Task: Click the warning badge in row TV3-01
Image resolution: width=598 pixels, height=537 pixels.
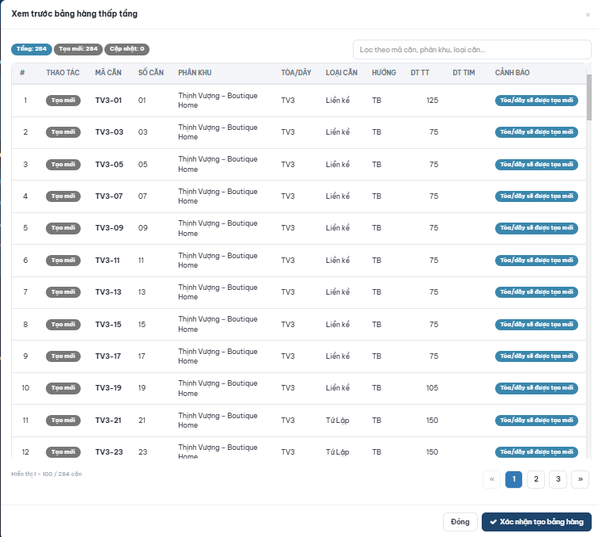Action: 536,101
